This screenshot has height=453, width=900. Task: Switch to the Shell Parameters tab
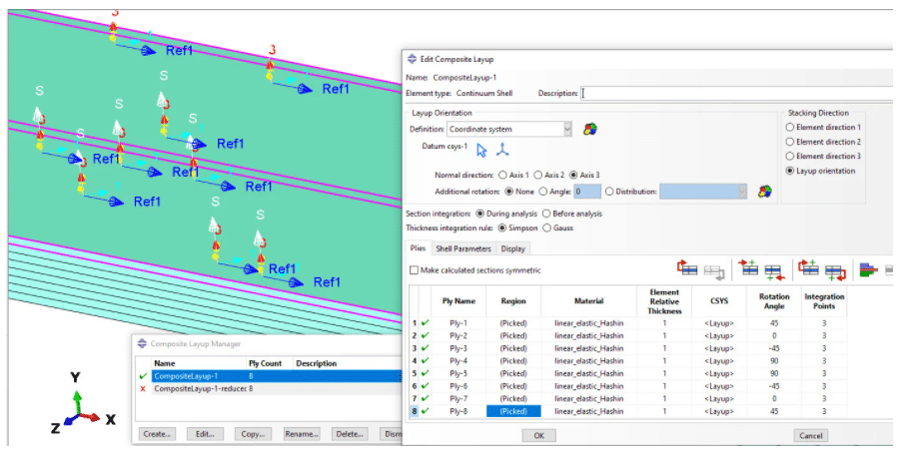[x=463, y=248]
